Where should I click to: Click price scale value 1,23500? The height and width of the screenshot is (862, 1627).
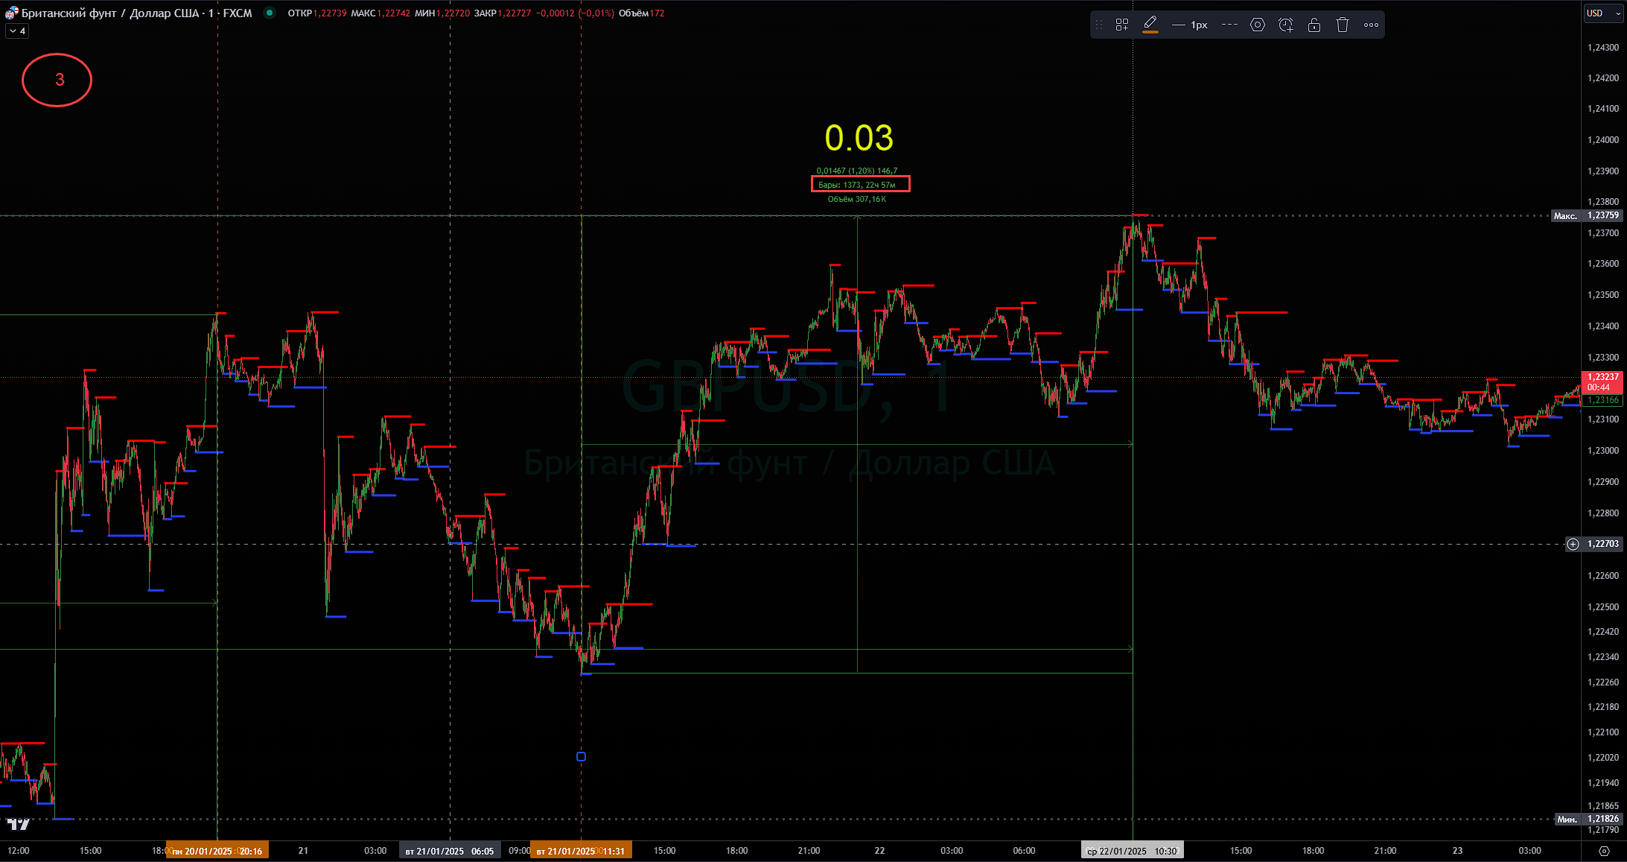1602,294
